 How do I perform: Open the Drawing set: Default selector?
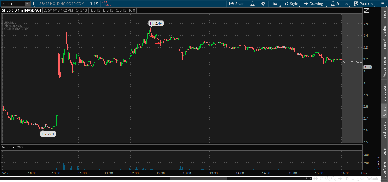pos(362,179)
